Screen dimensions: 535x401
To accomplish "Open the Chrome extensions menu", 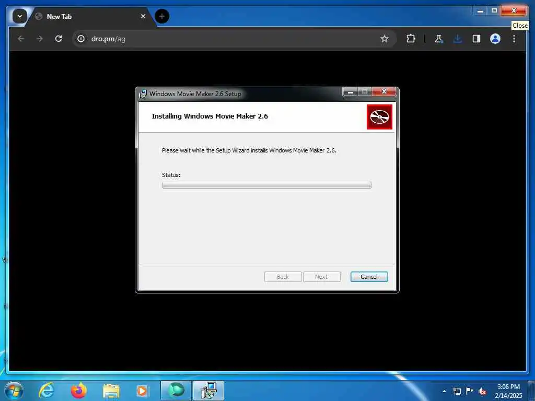I will pos(411,39).
